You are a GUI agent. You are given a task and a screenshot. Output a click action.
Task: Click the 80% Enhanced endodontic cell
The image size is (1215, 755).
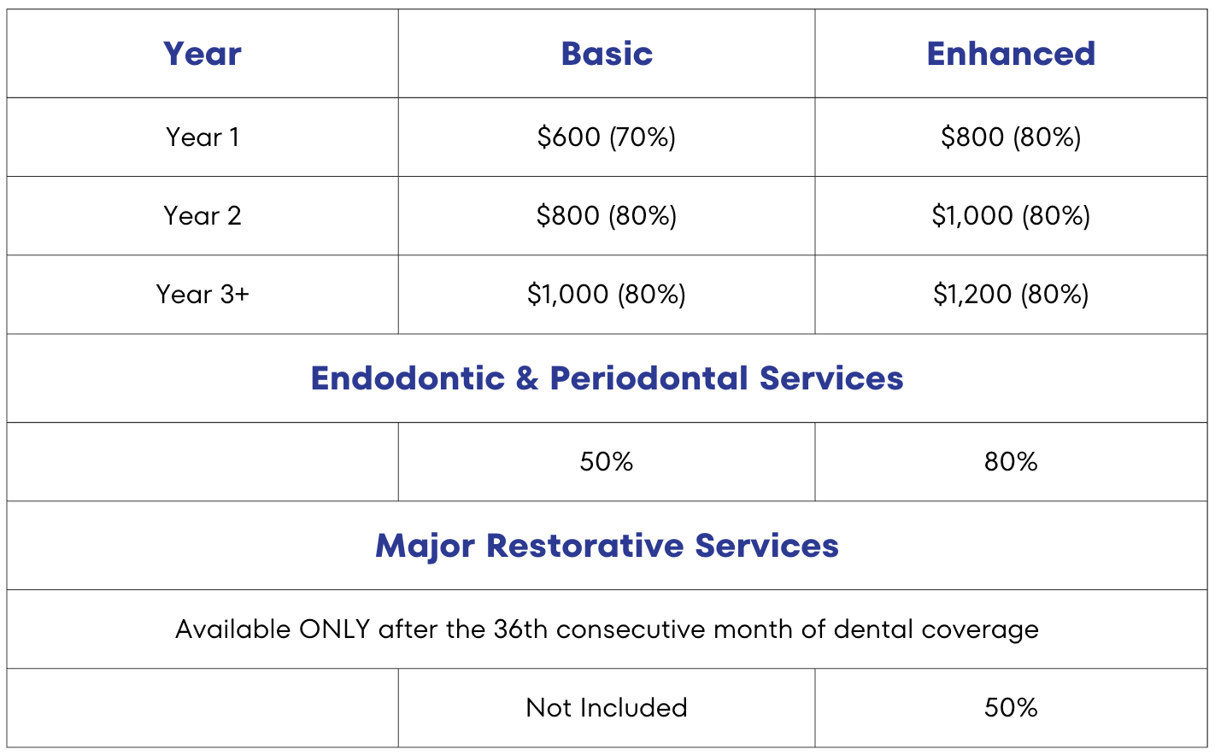tap(1011, 461)
